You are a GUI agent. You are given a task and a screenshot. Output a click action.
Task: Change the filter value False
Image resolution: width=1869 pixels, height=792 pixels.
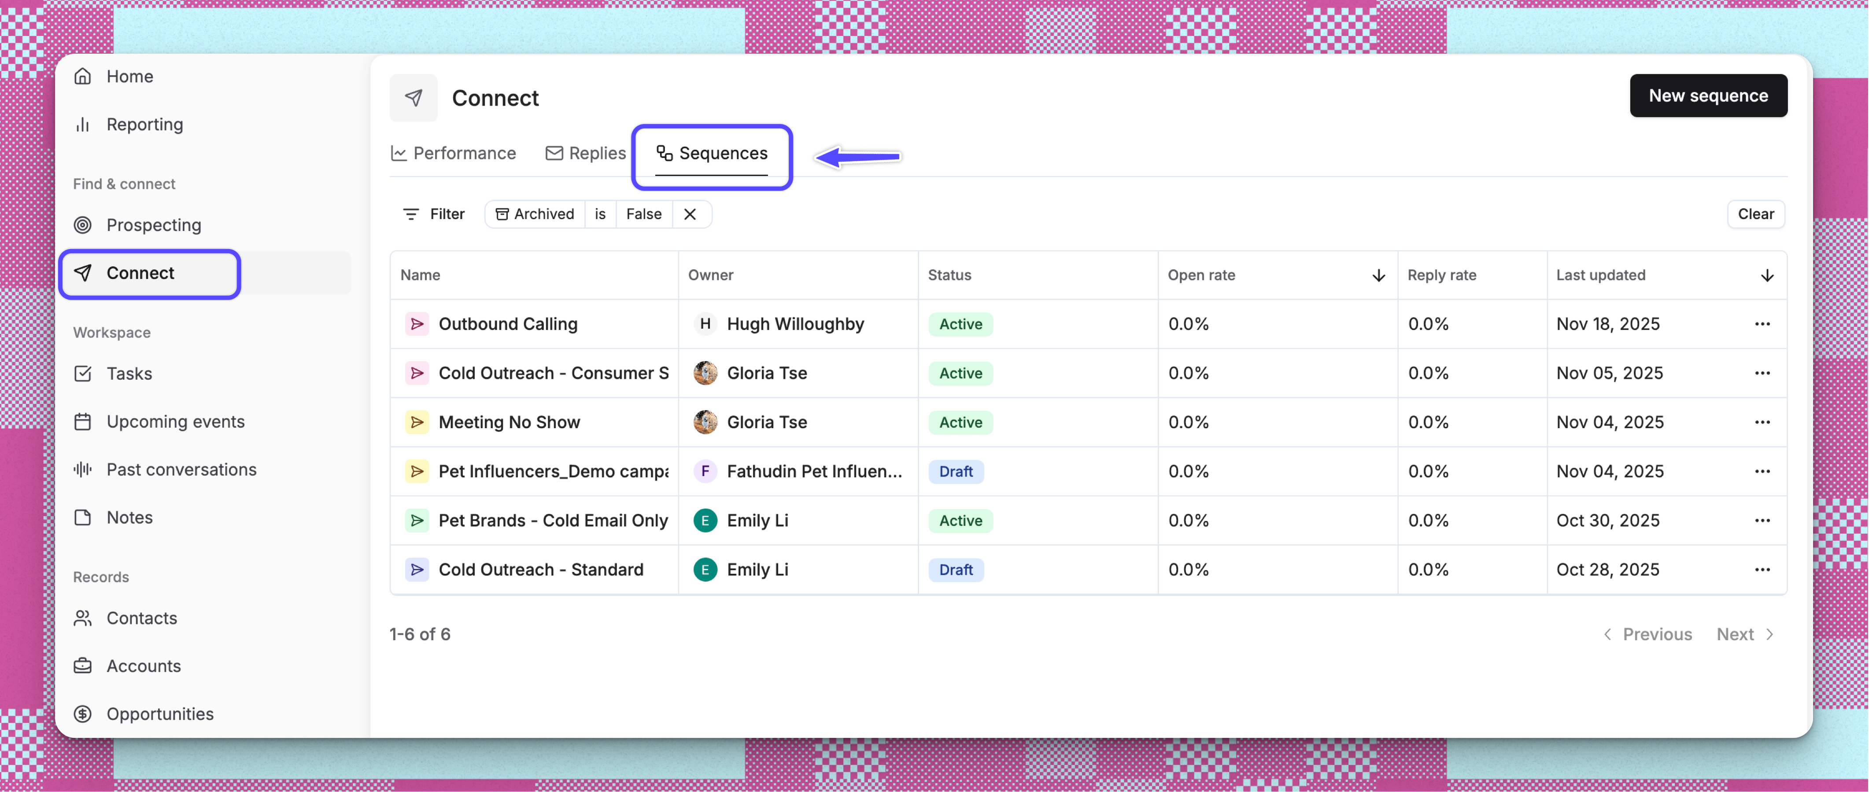(643, 214)
